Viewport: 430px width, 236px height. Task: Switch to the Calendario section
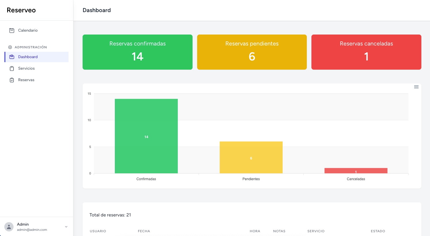(28, 30)
